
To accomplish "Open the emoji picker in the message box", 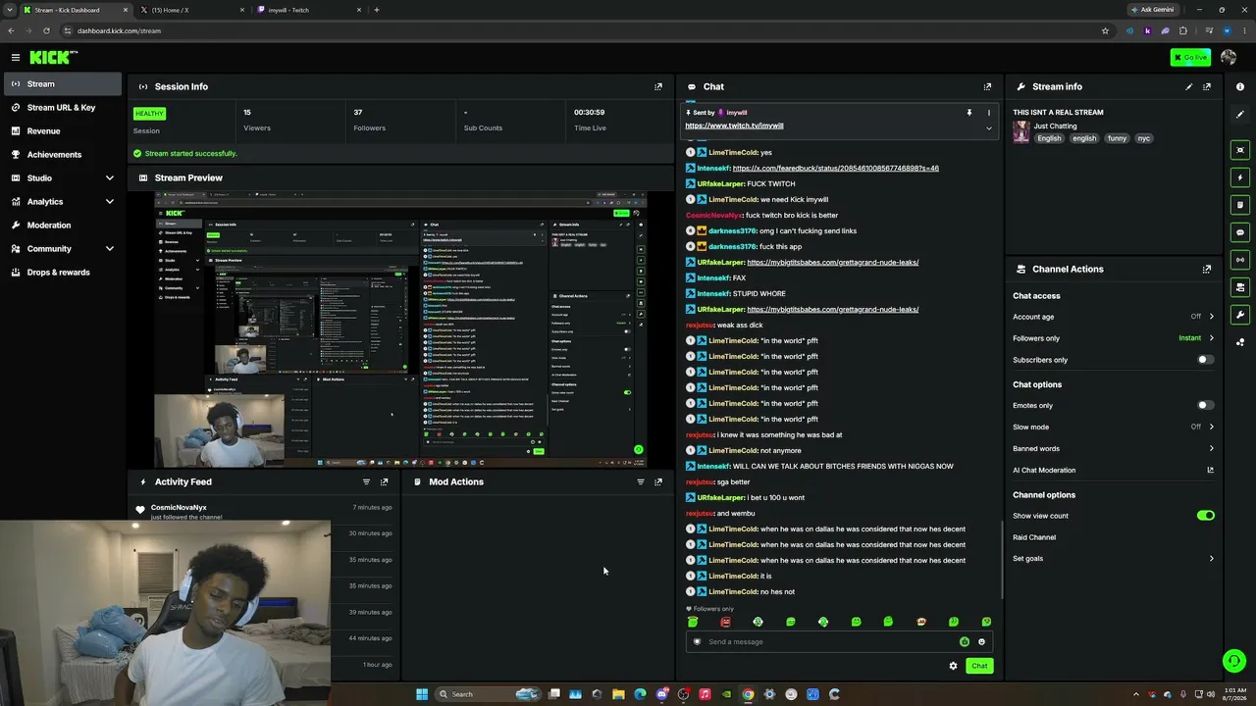I will [x=981, y=642].
